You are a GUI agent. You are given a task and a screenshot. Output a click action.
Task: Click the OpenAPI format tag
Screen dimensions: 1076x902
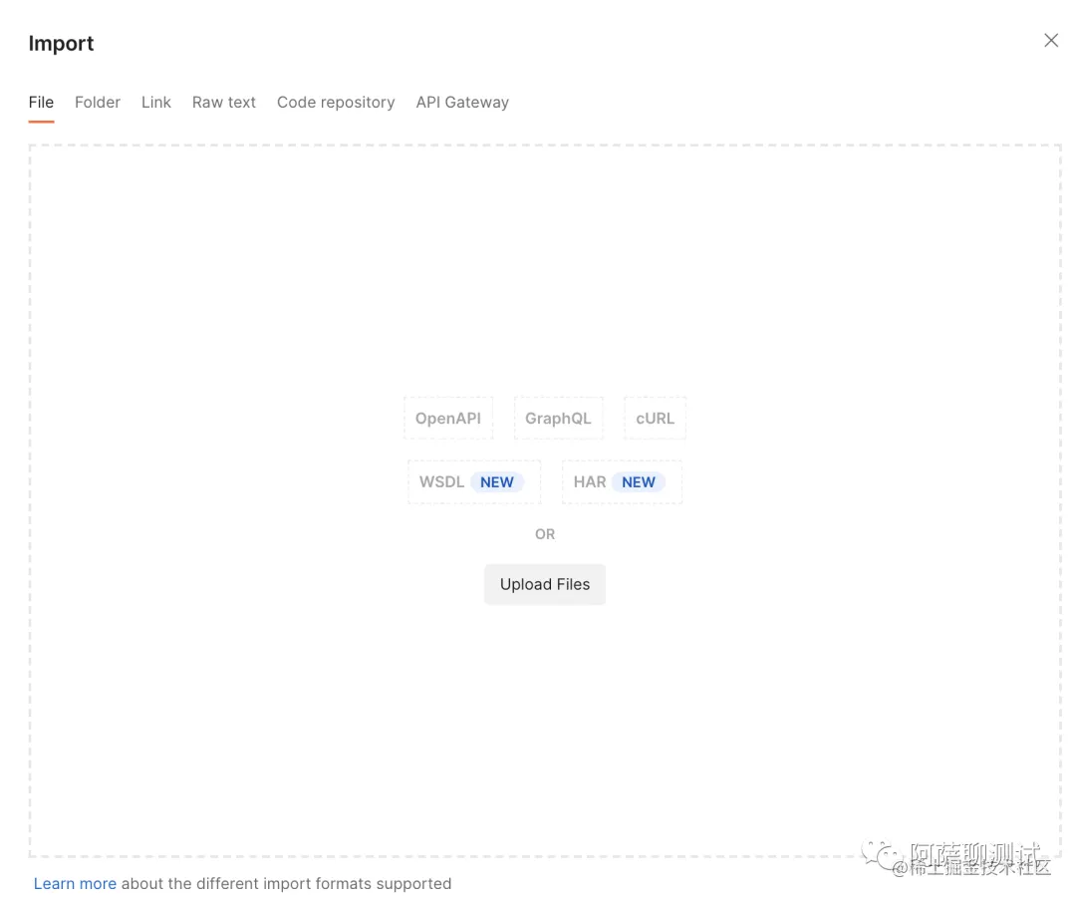[x=448, y=418]
